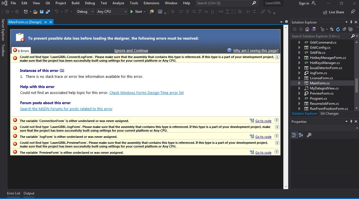Click the Save icon in the toolbar
Screen dimensions: 359x199
(42, 12)
